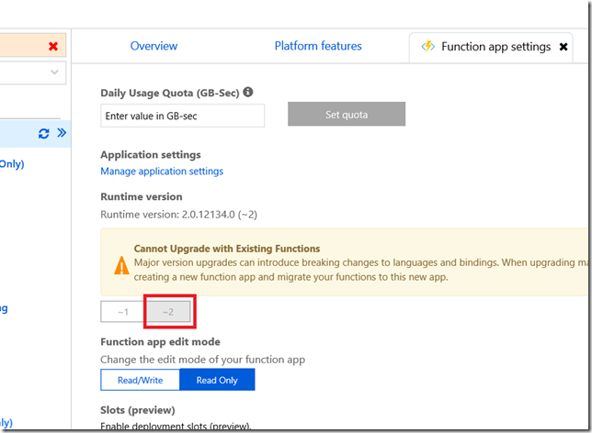
Task: Click the lightning bolt Function app icon
Action: (x=428, y=47)
